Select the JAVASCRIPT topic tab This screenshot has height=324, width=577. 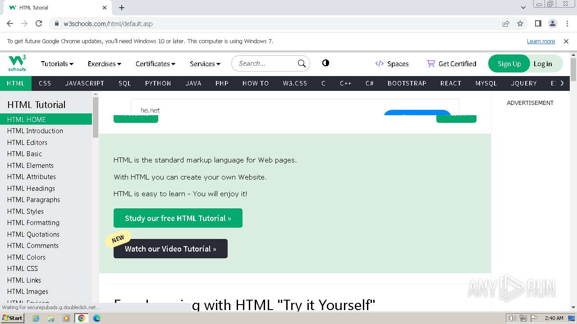85,83
